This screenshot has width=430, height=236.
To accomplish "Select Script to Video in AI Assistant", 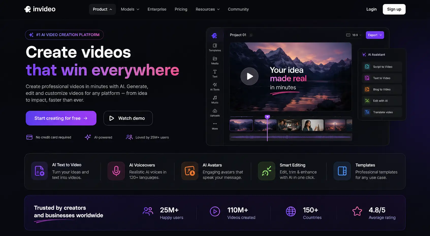I will [382, 67].
